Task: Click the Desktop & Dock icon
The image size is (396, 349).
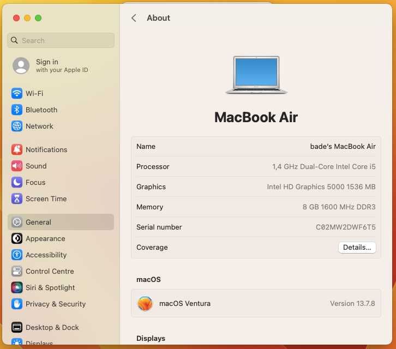Action: 17,327
